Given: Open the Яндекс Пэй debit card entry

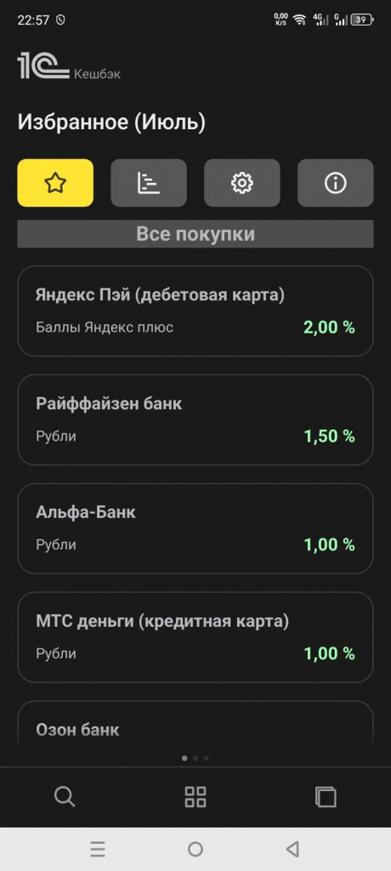Looking at the screenshot, I should (x=195, y=311).
